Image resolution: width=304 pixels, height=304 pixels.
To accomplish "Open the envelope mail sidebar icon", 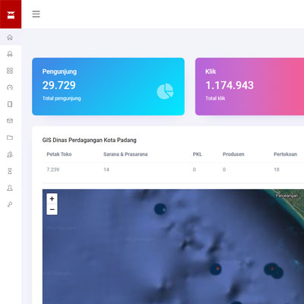I will 10,121.
